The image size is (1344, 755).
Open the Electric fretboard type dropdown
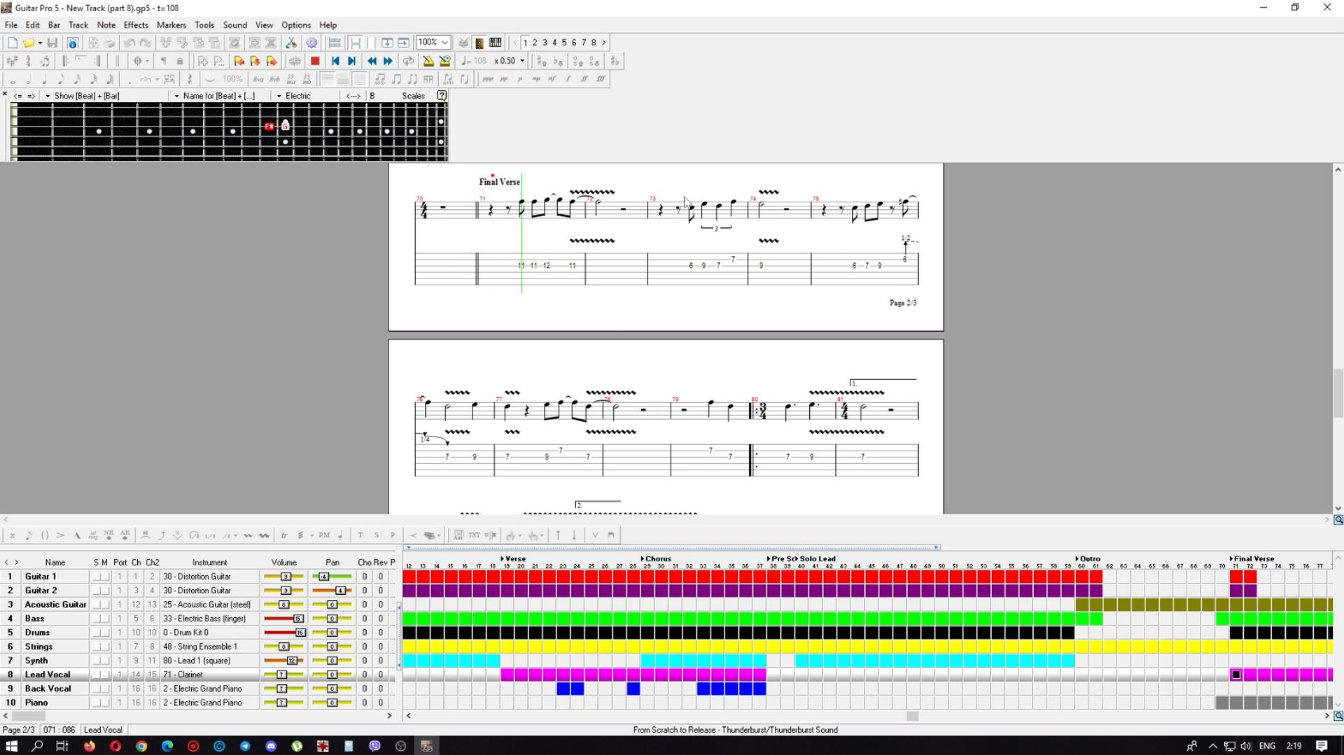tap(279, 96)
